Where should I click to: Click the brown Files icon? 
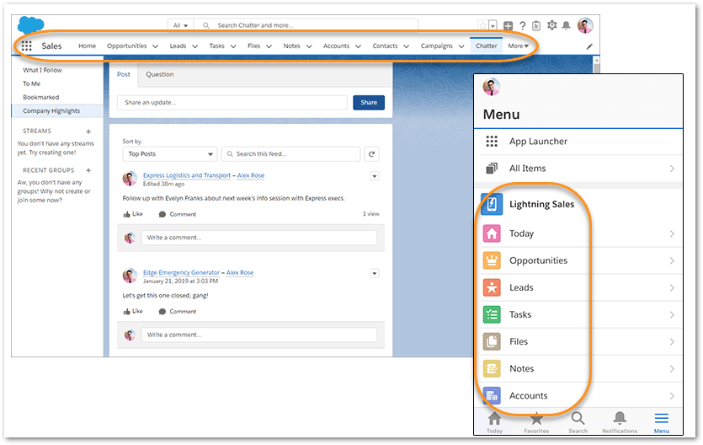tap(492, 341)
